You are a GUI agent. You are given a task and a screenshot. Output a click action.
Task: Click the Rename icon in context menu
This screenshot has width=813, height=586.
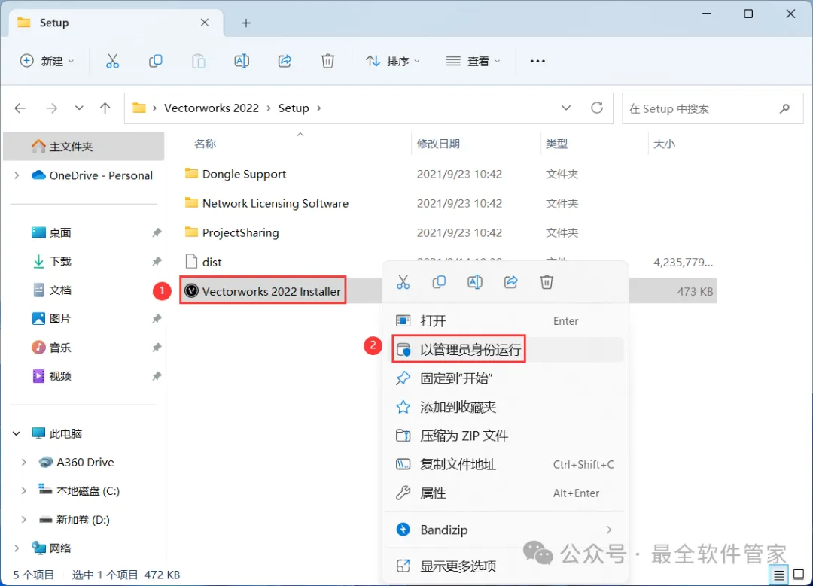[474, 282]
